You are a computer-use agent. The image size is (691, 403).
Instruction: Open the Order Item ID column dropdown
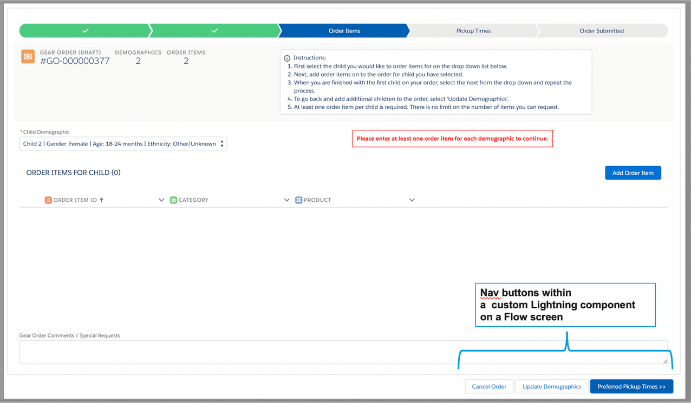161,200
